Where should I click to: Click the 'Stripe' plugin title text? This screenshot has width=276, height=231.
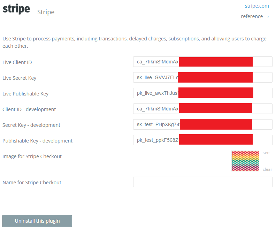46,12
